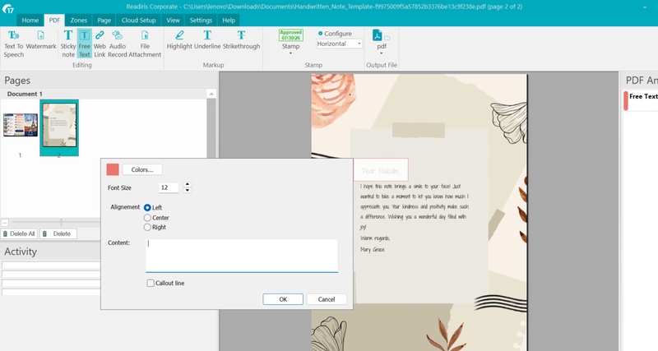Select the Sticky note tool
The height and width of the screenshot is (351, 658).
(x=68, y=44)
